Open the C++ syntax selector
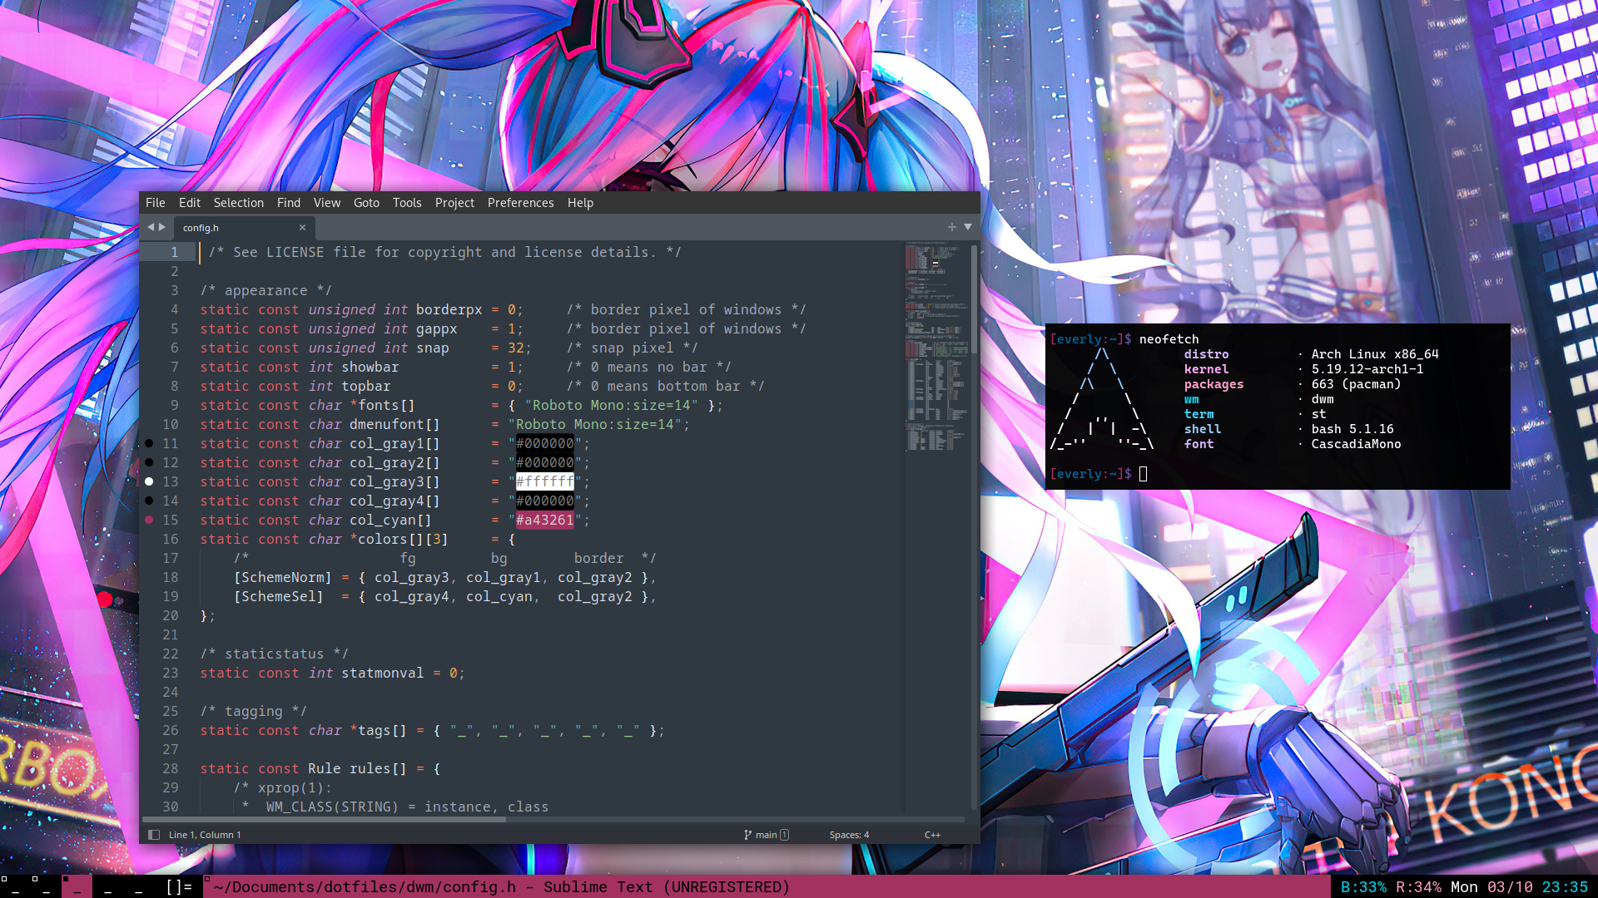 point(932,835)
